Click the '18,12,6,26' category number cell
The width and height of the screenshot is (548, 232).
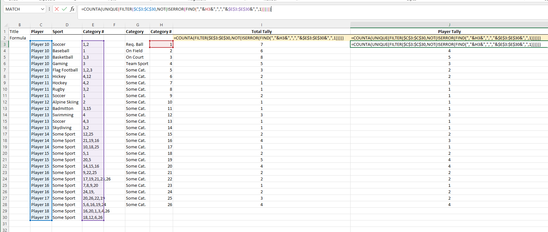click(93, 217)
